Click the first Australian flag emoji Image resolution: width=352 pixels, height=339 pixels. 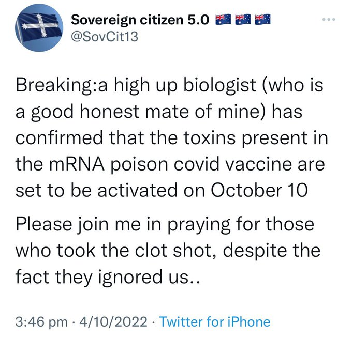tap(223, 20)
